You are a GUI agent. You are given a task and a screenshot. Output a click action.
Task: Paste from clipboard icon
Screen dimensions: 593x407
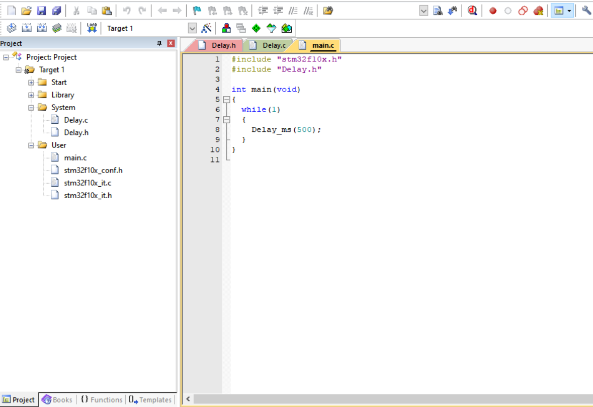tap(107, 11)
